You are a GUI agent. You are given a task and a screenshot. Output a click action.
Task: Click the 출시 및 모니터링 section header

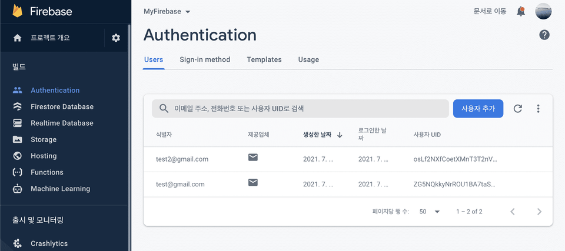click(x=38, y=220)
